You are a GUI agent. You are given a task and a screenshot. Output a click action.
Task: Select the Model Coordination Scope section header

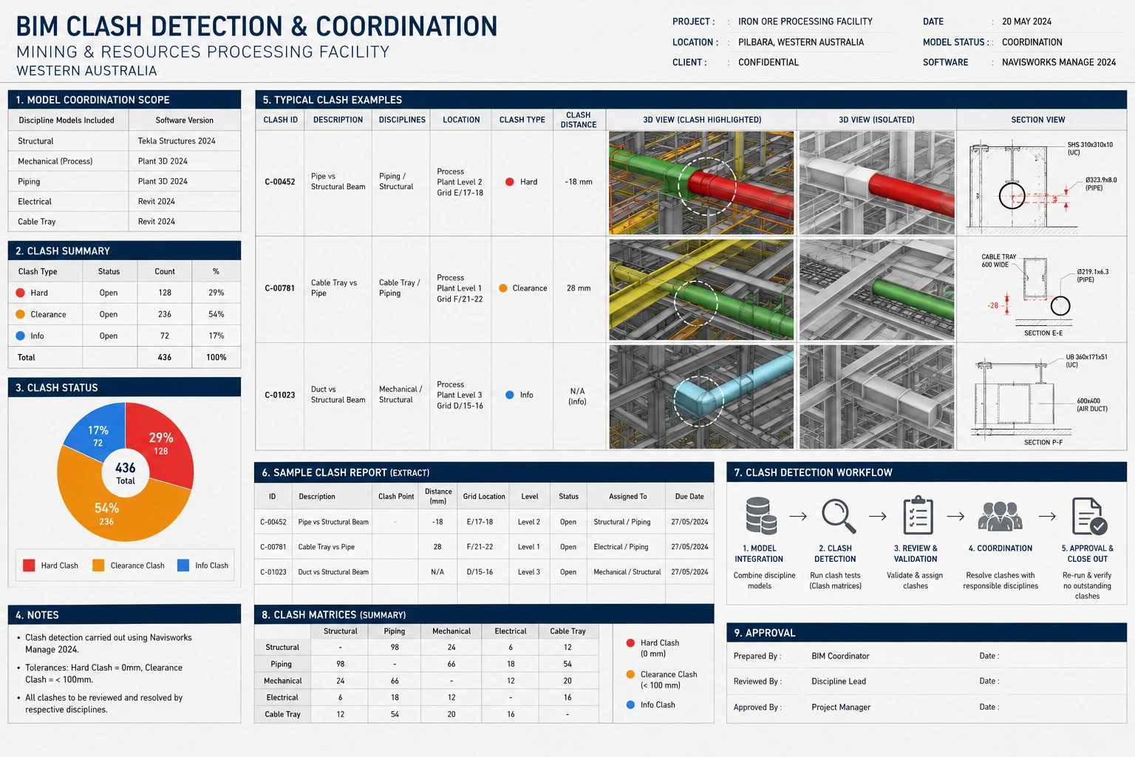[124, 100]
